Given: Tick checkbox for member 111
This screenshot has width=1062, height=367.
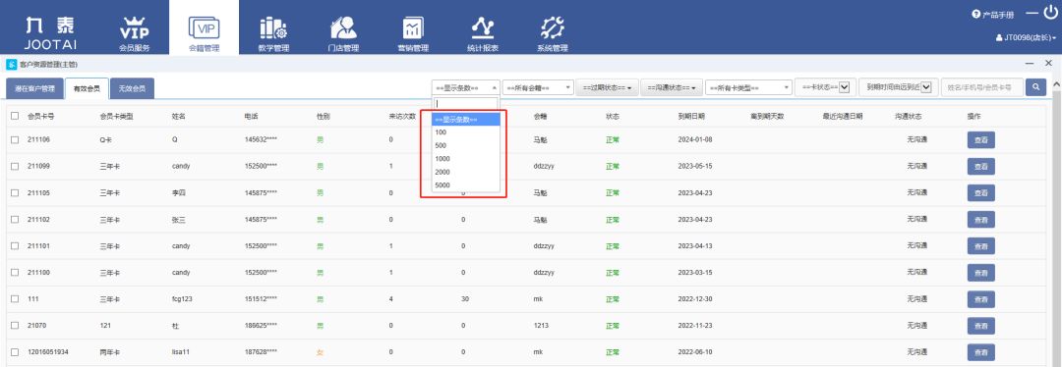Looking at the screenshot, I should (15, 298).
